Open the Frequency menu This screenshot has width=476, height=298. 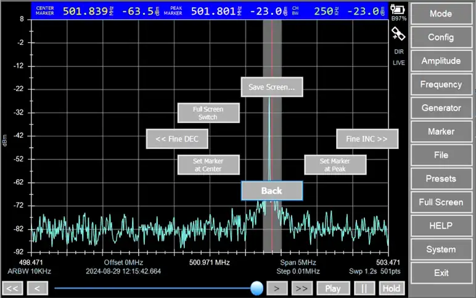coord(441,84)
